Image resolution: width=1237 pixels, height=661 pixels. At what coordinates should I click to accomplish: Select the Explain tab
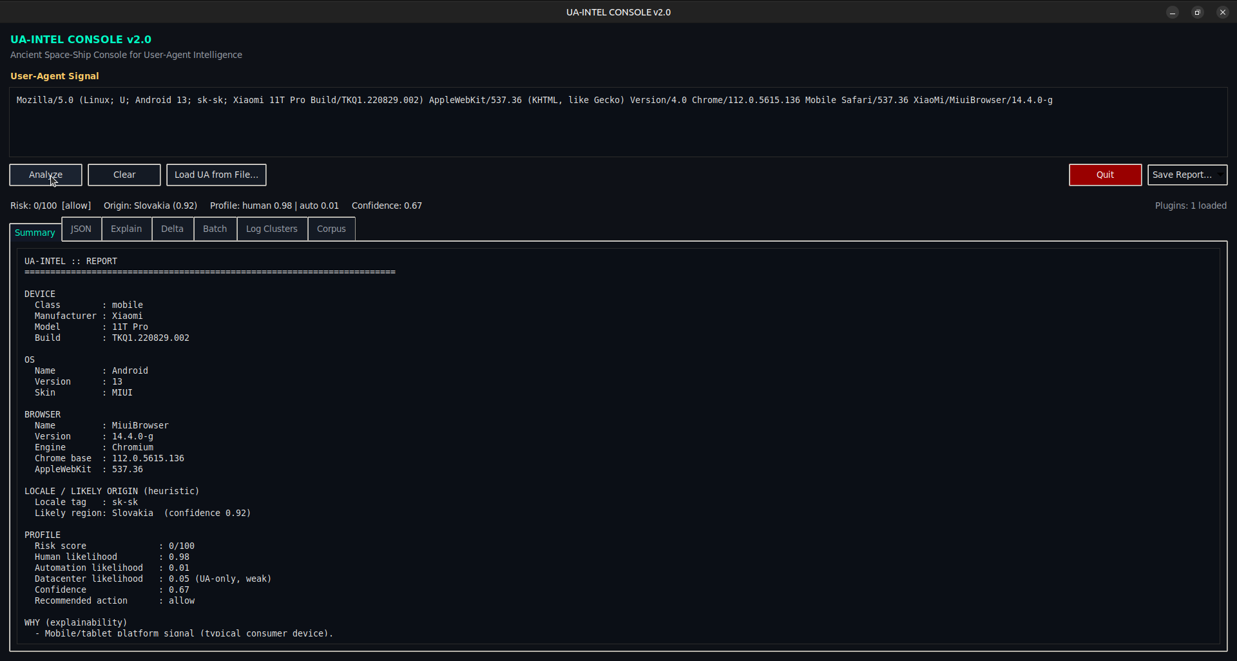pyautogui.click(x=126, y=229)
